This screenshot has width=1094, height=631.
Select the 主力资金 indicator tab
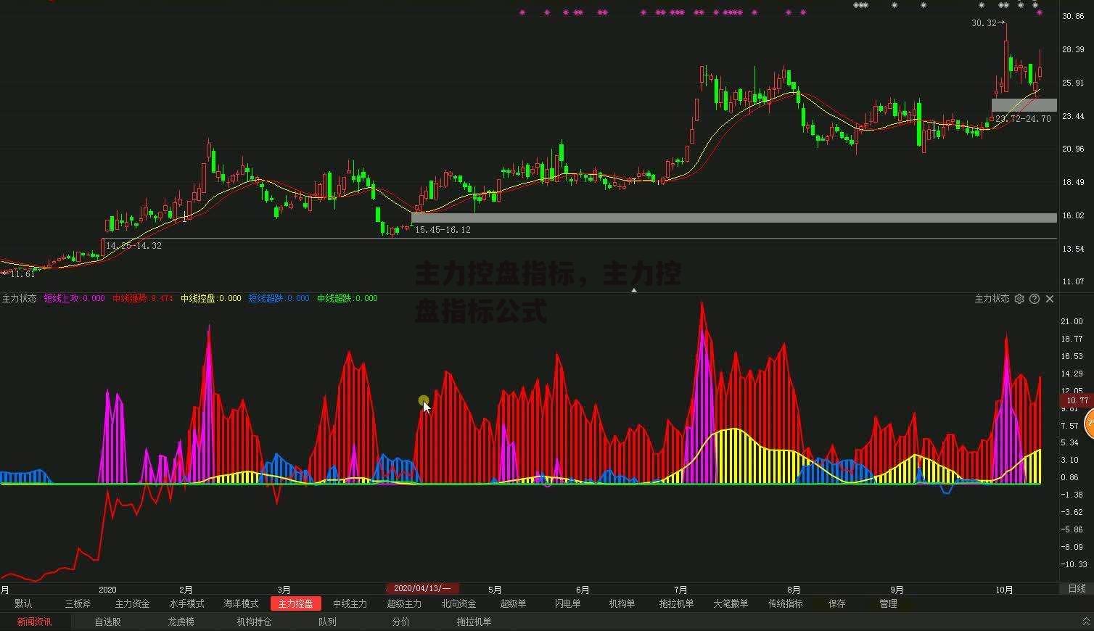coord(133,603)
